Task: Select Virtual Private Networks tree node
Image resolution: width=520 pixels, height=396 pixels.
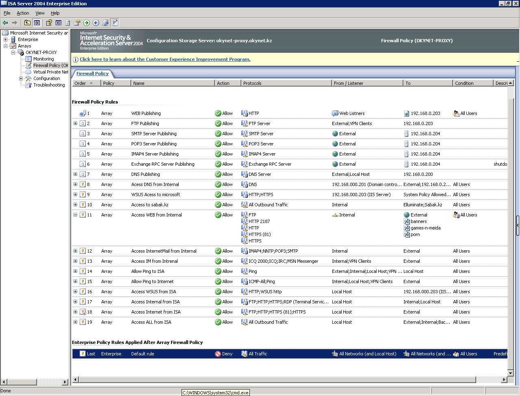Action: [x=50, y=72]
